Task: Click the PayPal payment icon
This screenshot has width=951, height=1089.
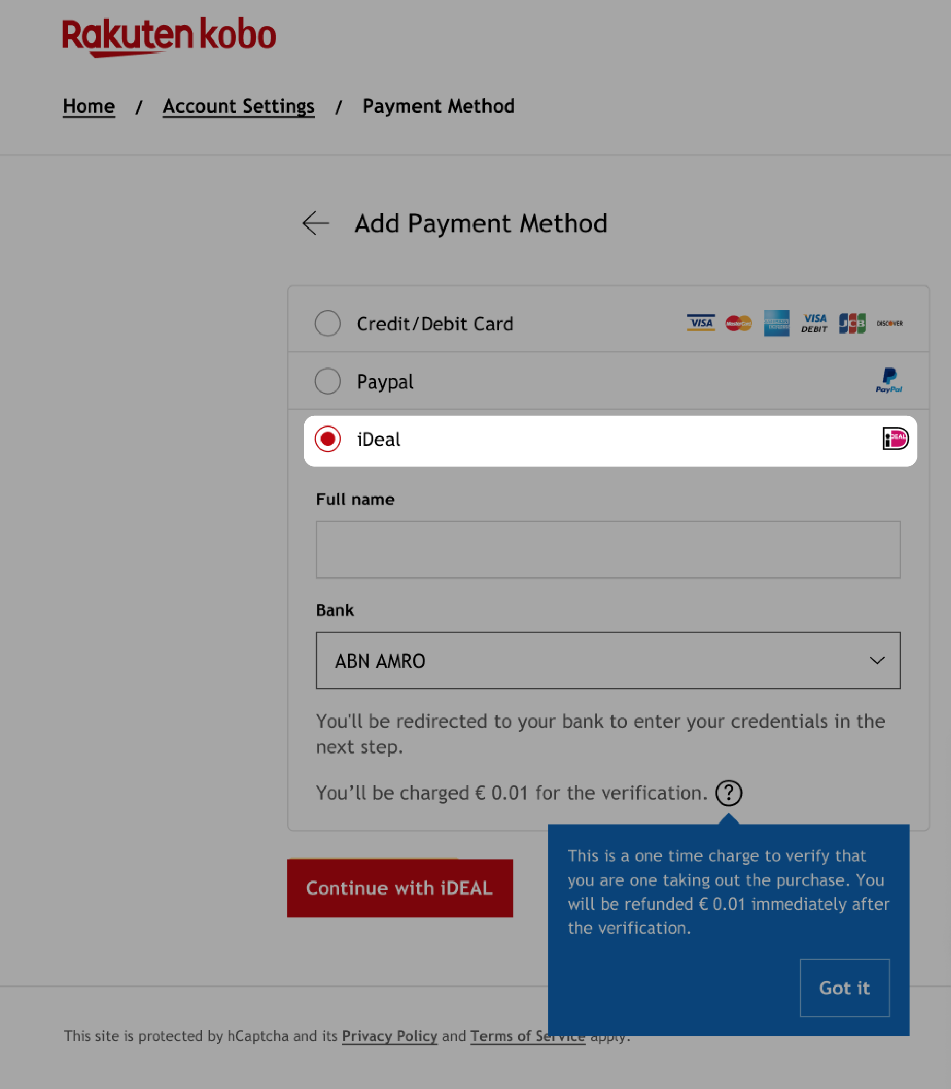Action: [889, 381]
